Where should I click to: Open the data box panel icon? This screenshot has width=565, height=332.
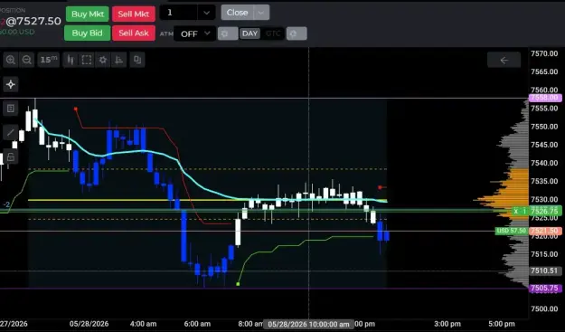tap(11, 109)
